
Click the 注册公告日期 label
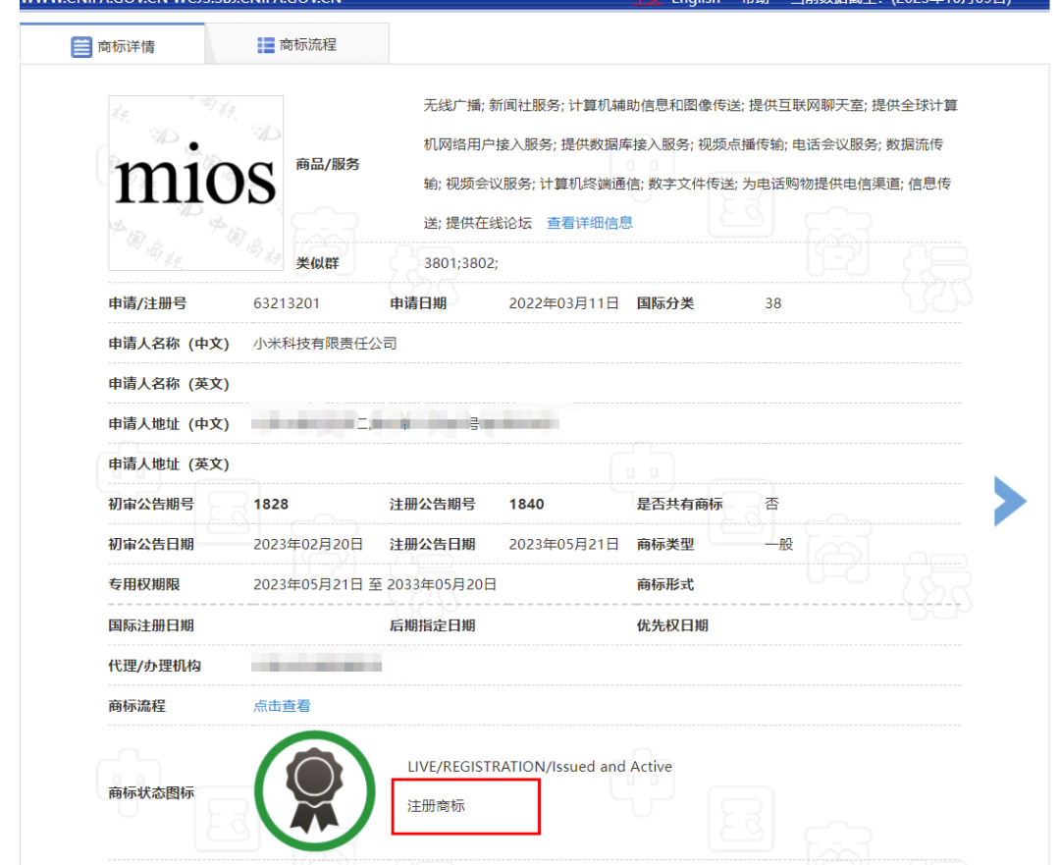[433, 544]
